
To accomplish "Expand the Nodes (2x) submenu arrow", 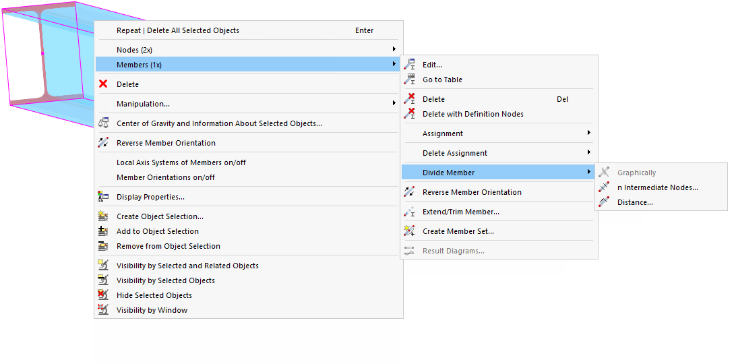I will (x=394, y=49).
